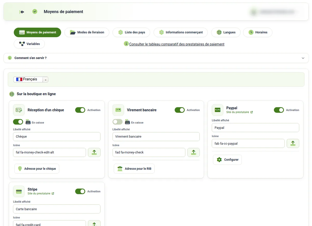The image size is (312, 226).
Task: Upload an icon for the cheque payment
Action: (x=94, y=152)
